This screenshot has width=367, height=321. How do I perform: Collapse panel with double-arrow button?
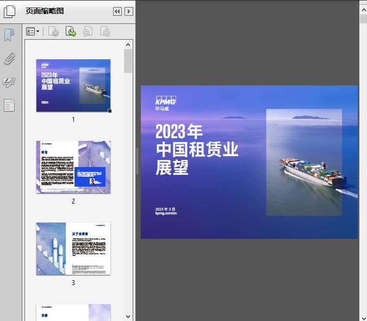click(x=117, y=11)
